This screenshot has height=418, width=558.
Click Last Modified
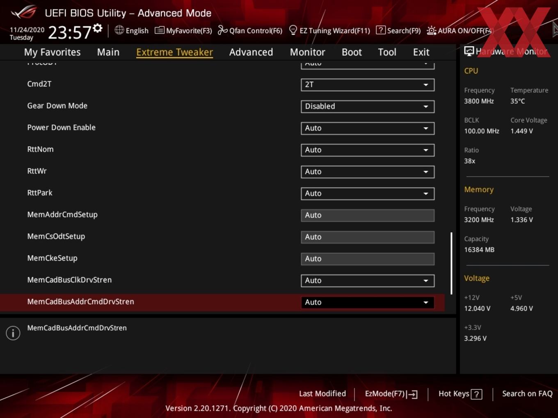pyautogui.click(x=322, y=394)
